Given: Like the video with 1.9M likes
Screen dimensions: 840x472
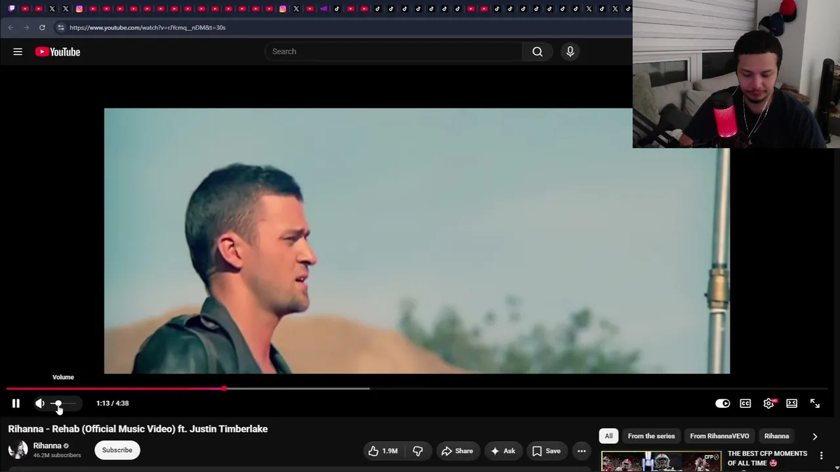Looking at the screenshot, I should (383, 451).
